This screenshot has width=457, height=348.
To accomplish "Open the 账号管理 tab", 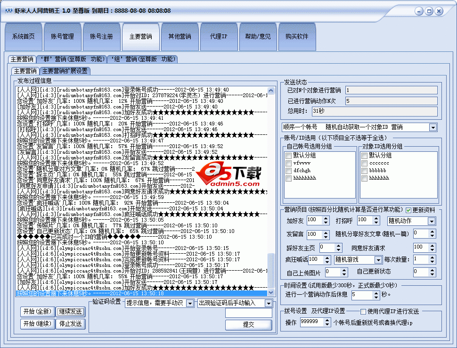I will tap(62, 37).
